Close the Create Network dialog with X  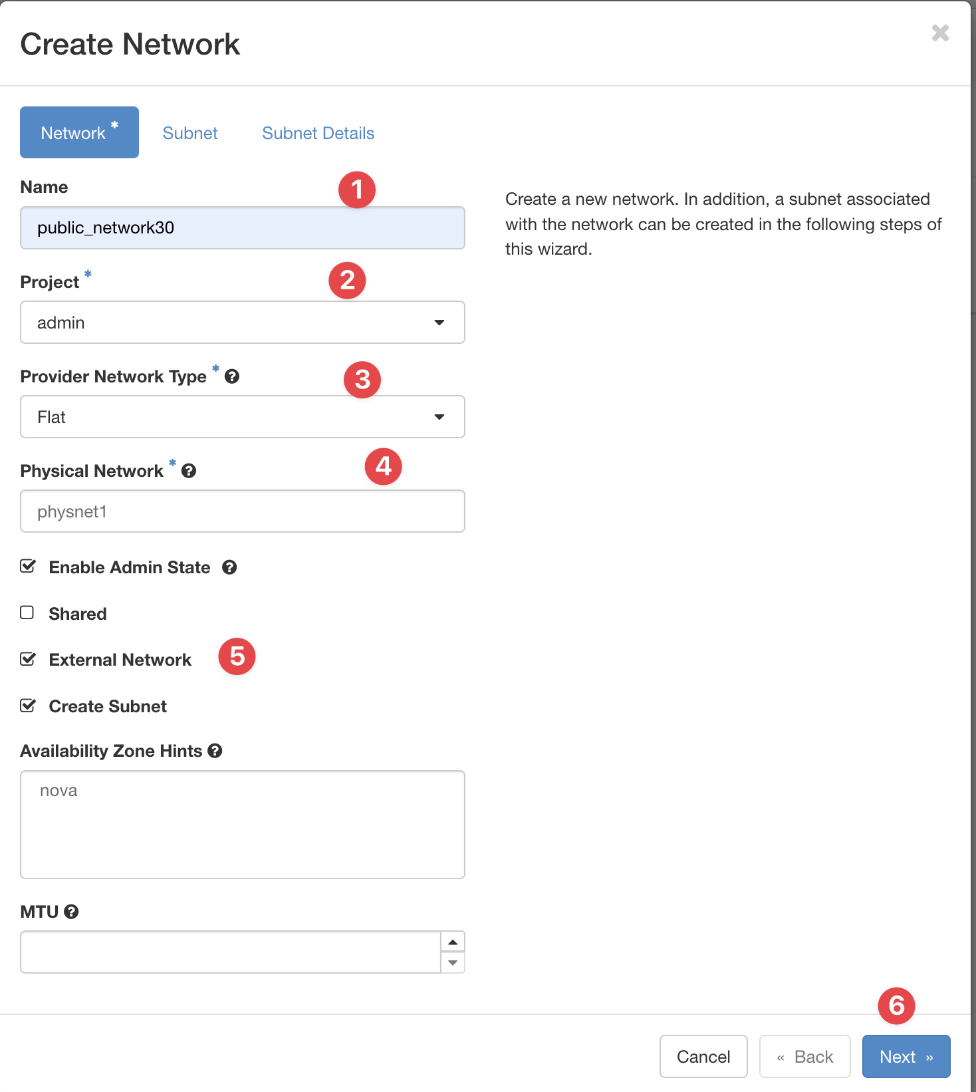pos(940,33)
